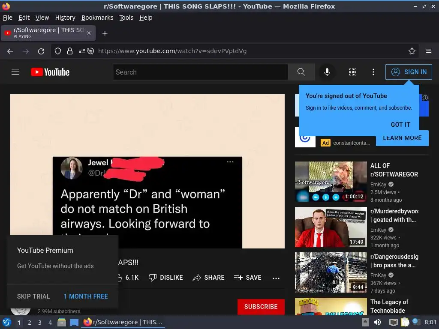
Task: Click the taskbar network monitor icon
Action: click(394, 322)
